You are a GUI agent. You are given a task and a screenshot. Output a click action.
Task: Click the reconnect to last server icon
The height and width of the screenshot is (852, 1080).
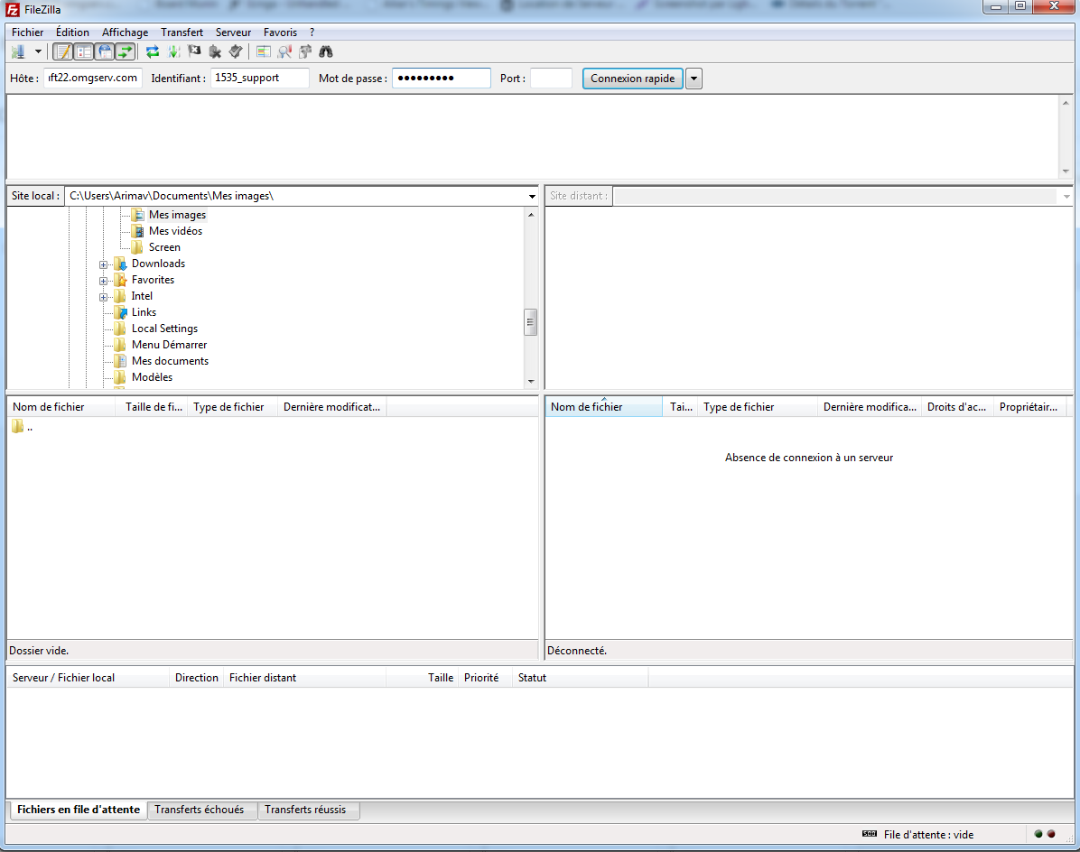[236, 51]
